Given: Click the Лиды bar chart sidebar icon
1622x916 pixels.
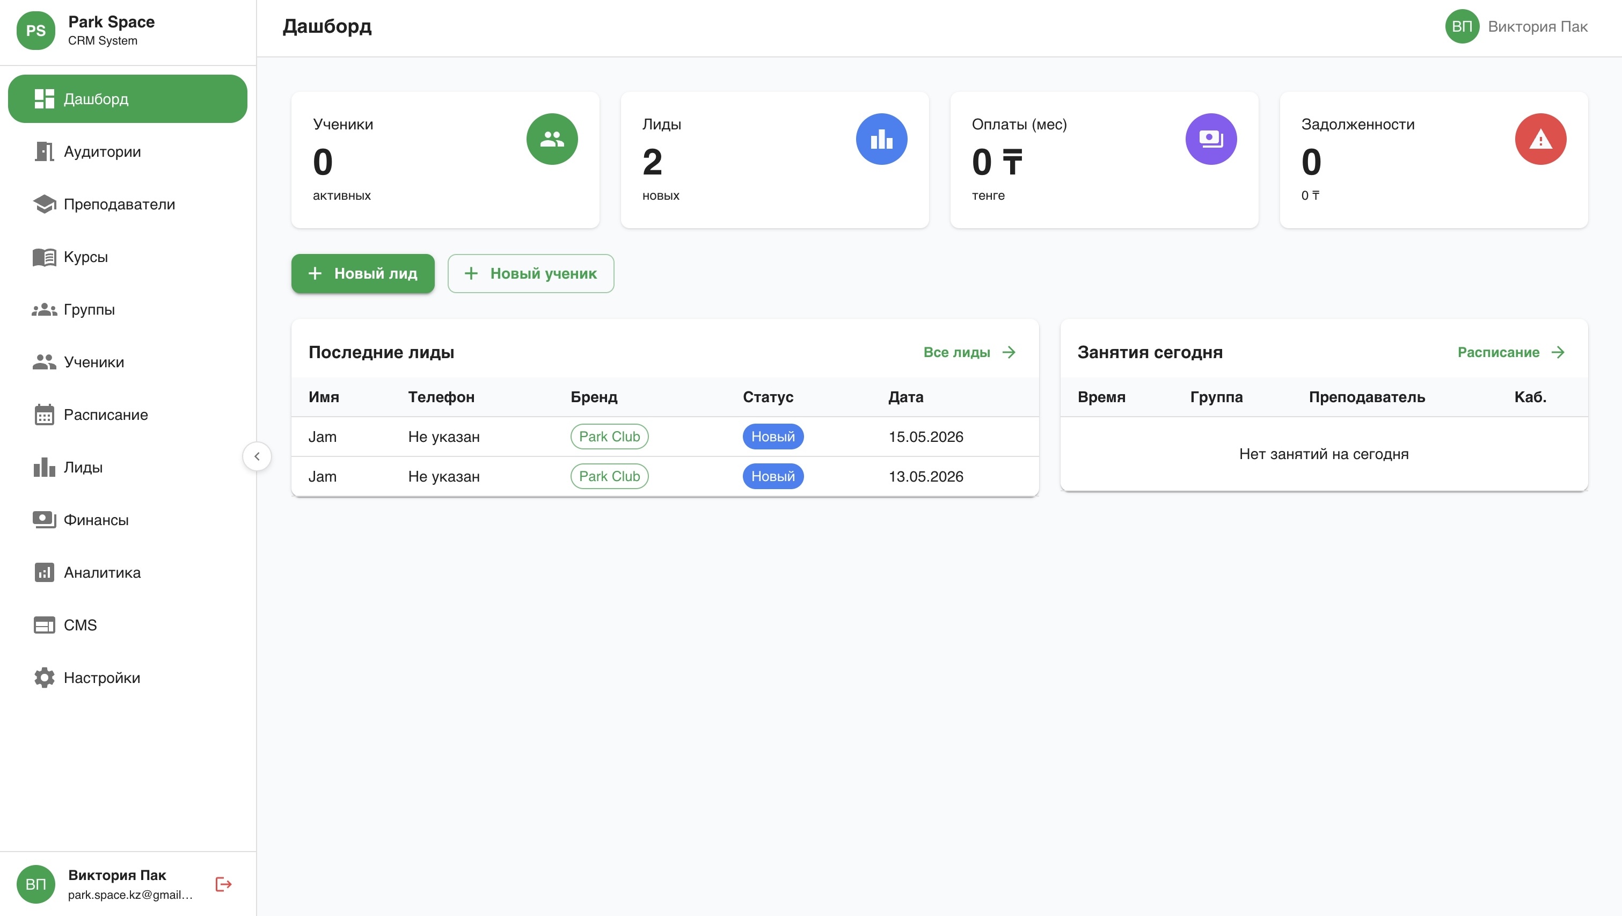Looking at the screenshot, I should coord(44,468).
